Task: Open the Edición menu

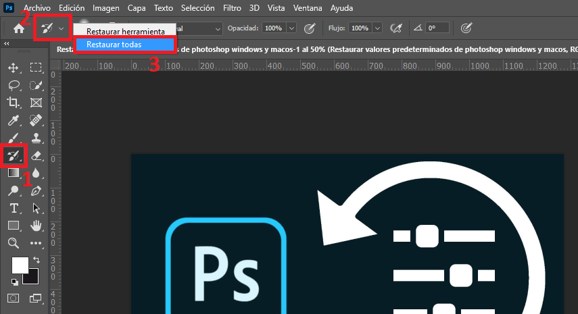Action: pos(72,7)
